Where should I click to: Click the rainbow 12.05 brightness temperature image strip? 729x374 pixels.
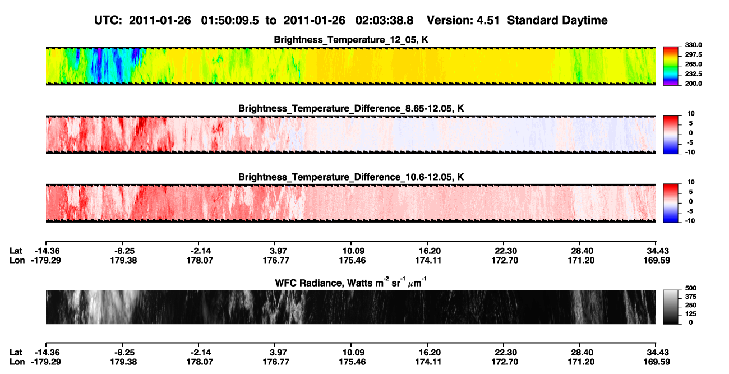click(x=351, y=66)
